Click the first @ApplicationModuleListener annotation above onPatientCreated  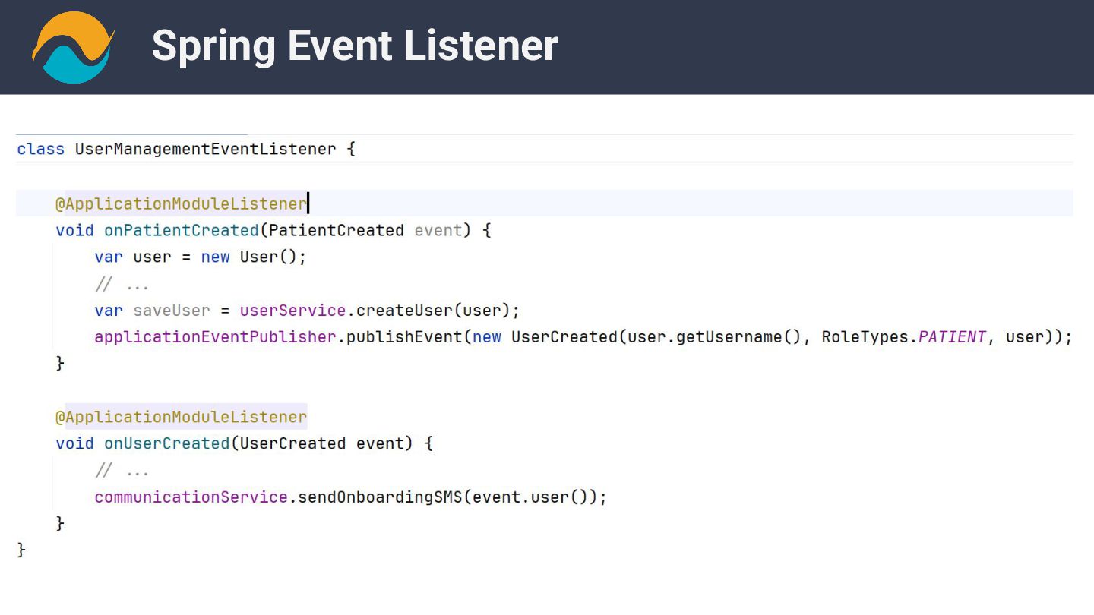pos(181,203)
